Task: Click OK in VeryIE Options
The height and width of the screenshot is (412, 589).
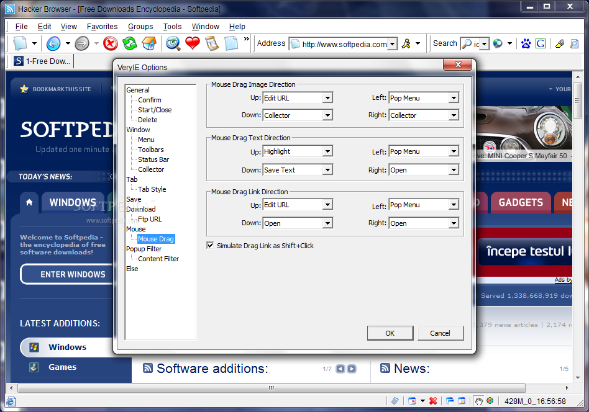Action: coord(390,333)
